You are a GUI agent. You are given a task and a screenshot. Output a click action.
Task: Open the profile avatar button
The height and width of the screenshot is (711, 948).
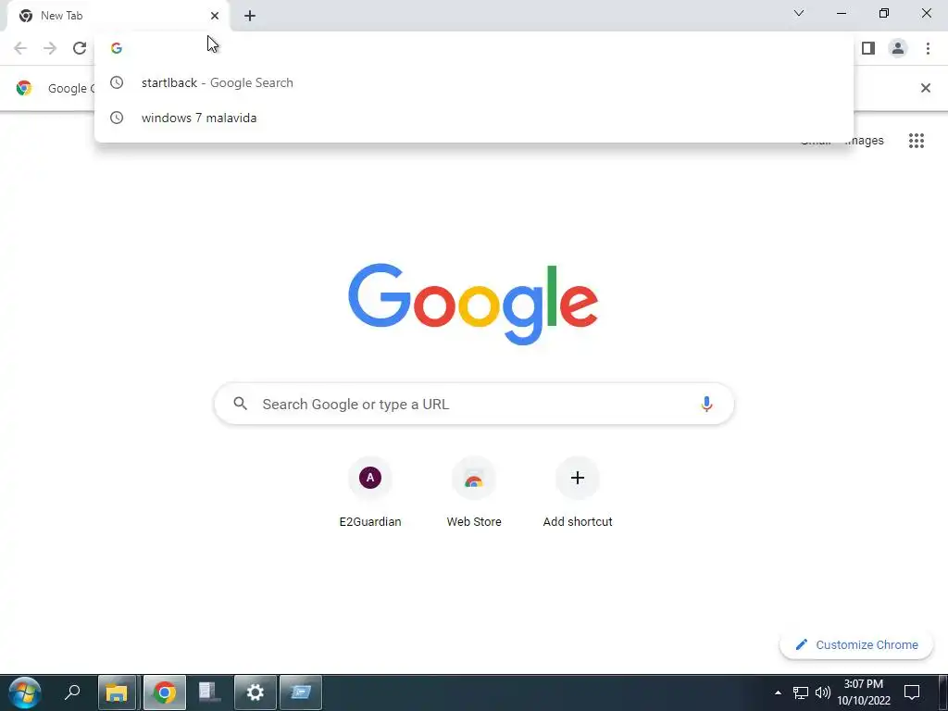(898, 48)
